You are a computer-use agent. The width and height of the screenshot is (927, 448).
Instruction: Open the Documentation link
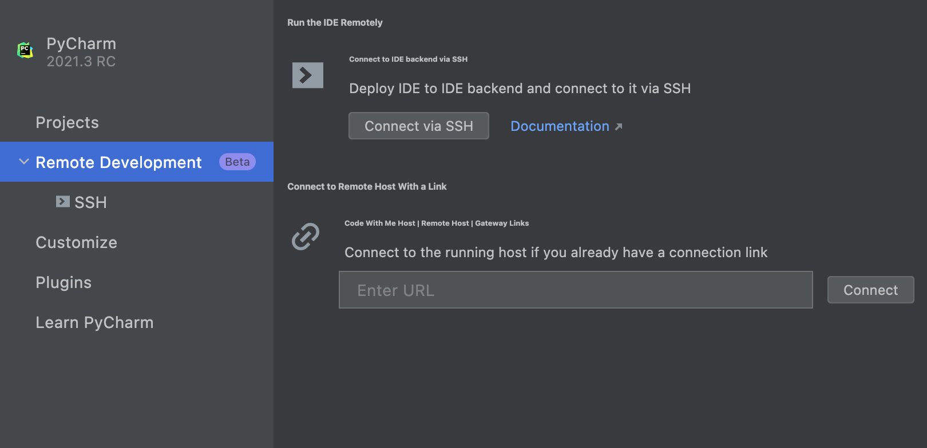tap(560, 126)
